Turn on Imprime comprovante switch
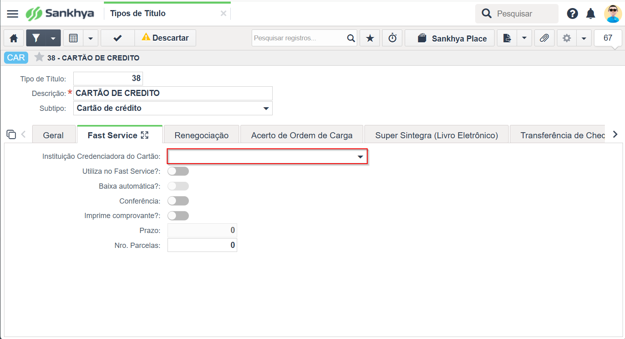This screenshot has width=625, height=339. tap(178, 216)
